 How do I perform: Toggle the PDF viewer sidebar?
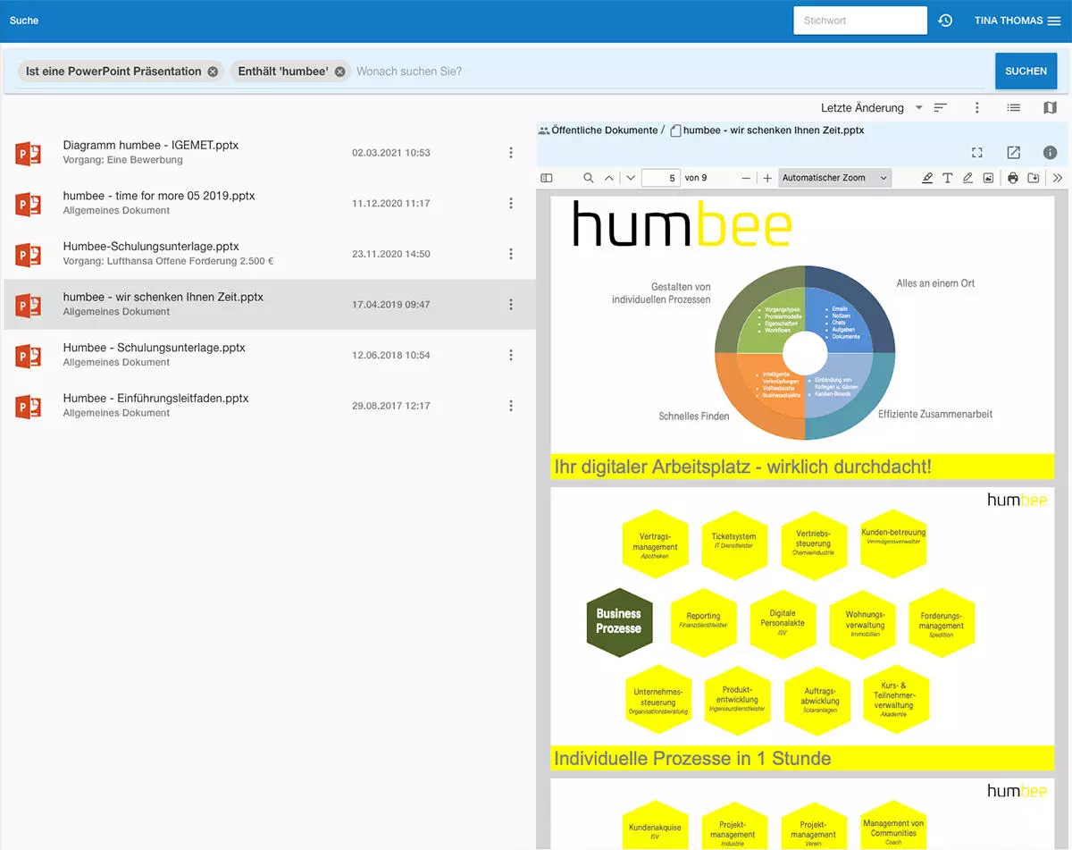pyautogui.click(x=547, y=178)
